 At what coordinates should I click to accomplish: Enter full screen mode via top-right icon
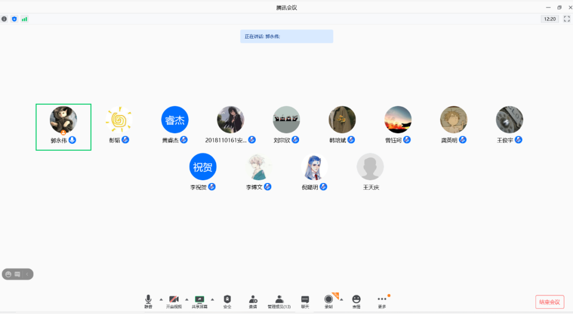pyautogui.click(x=567, y=19)
